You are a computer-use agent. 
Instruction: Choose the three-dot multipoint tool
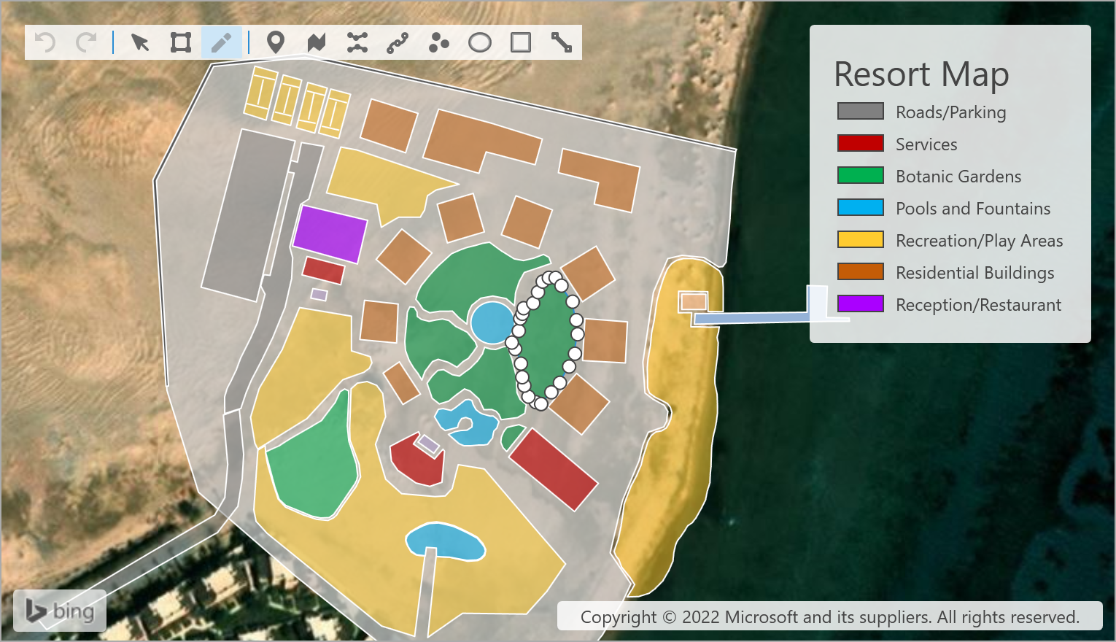tap(438, 42)
